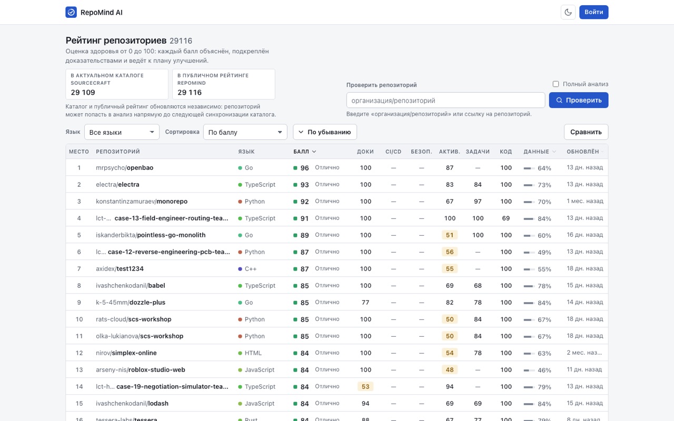The image size is (674, 421).
Task: Open iskanderbikta/pointless-go-monolith repository
Action: coord(151,235)
